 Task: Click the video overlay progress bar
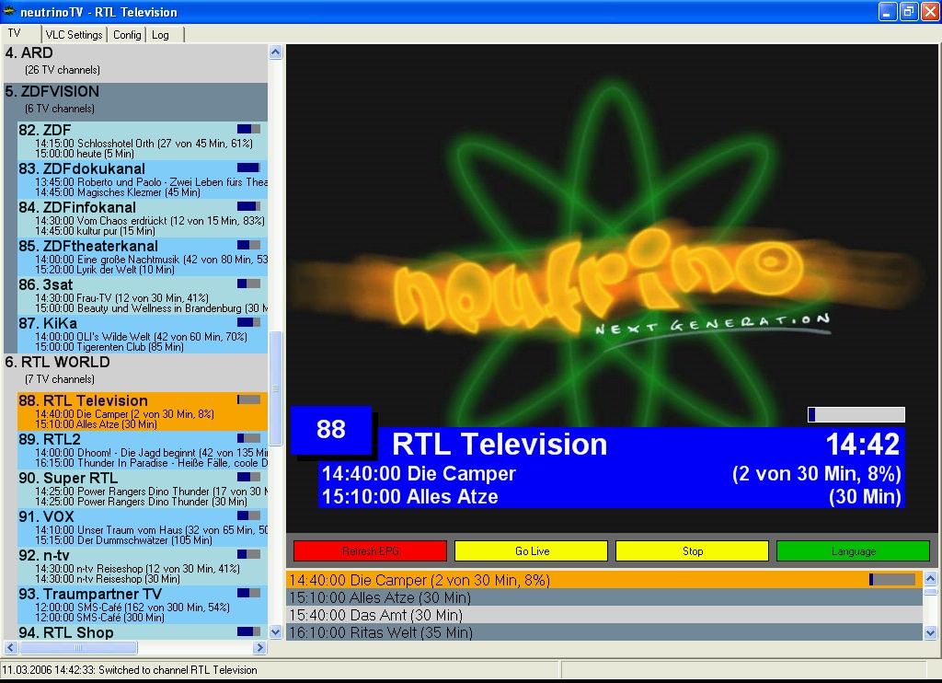(x=856, y=414)
